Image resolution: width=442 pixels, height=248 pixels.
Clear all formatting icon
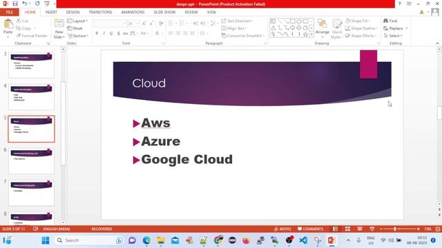(x=161, y=23)
